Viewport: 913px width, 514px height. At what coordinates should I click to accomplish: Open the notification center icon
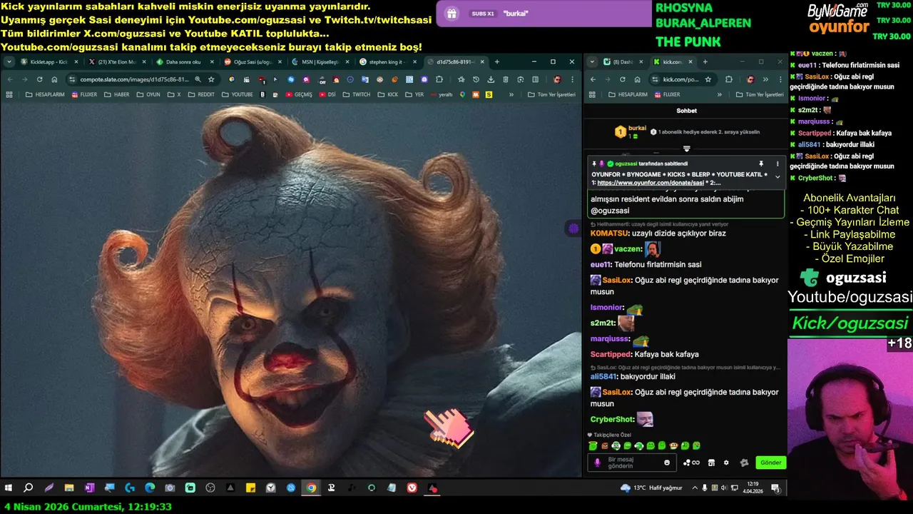point(775,488)
